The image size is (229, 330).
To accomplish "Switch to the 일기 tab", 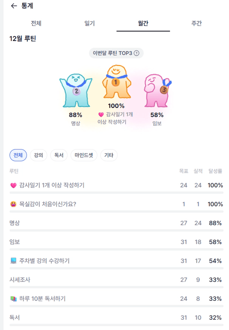I will [89, 23].
